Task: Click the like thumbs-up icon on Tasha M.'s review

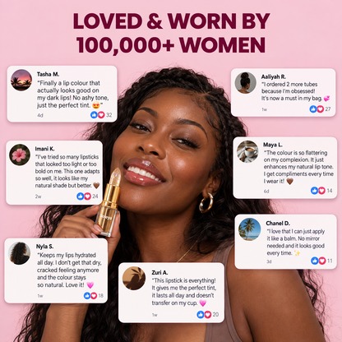Action: (94, 114)
